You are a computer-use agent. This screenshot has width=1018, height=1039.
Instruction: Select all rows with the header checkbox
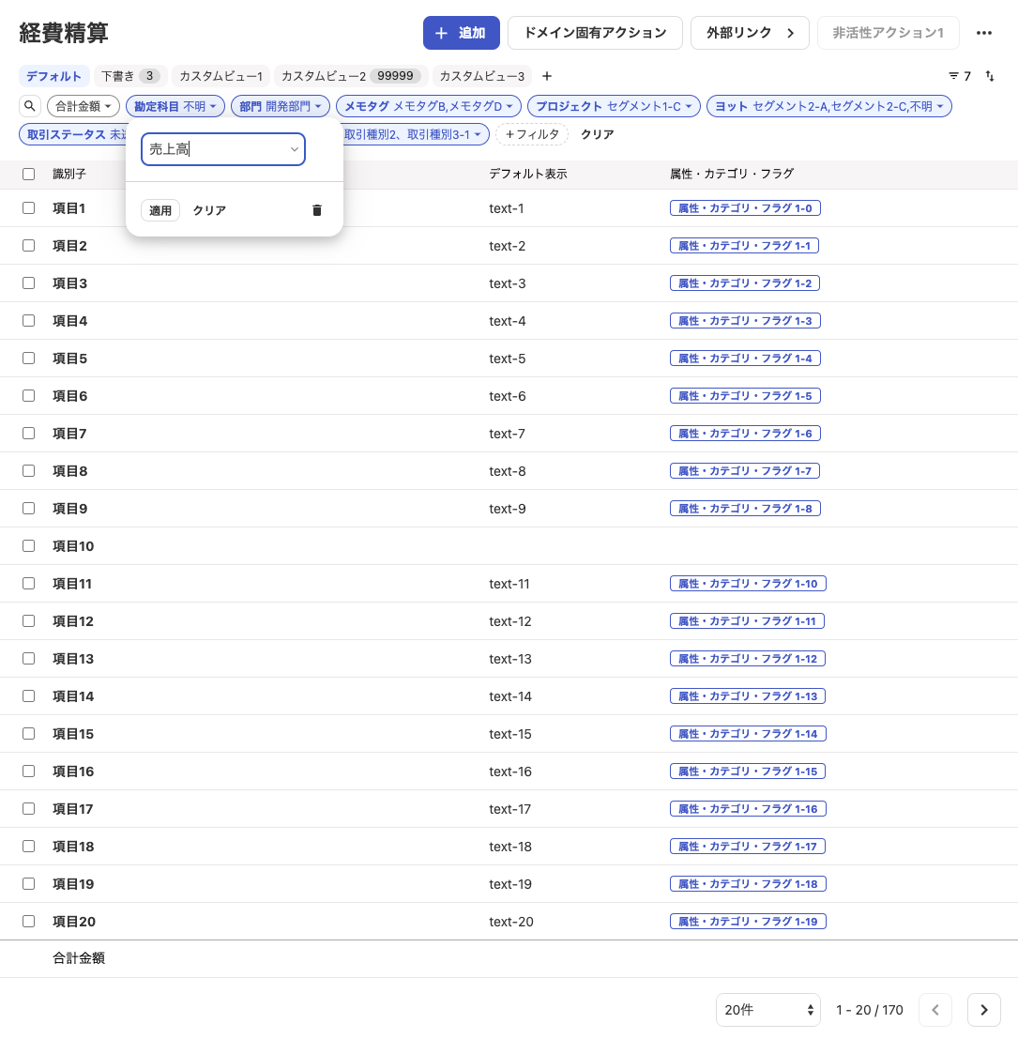click(28, 174)
